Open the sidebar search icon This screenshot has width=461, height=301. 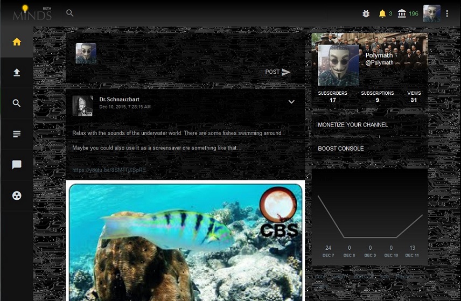point(17,103)
